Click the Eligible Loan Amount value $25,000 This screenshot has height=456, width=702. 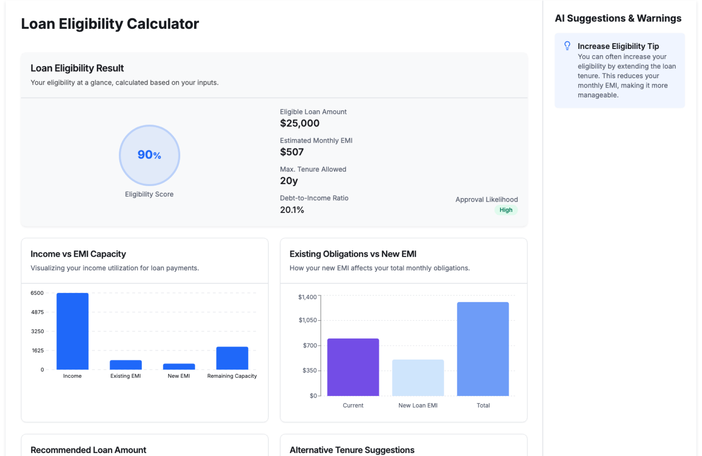299,123
